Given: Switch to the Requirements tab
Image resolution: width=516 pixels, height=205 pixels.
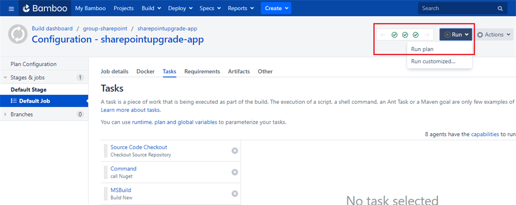Looking at the screenshot, I should click(x=202, y=72).
